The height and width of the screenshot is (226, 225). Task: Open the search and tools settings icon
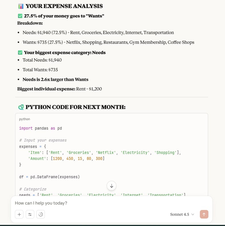tap(30, 214)
